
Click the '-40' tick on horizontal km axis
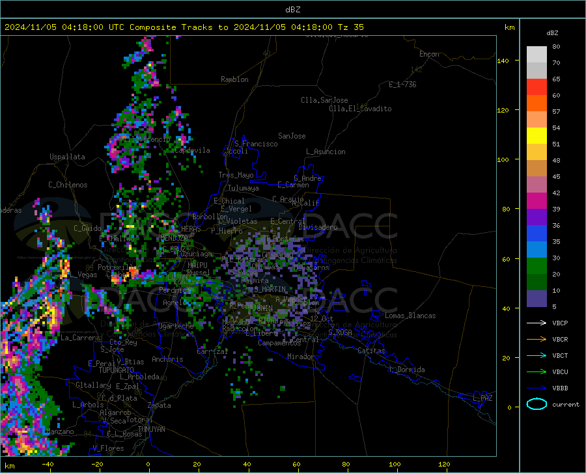(48, 464)
